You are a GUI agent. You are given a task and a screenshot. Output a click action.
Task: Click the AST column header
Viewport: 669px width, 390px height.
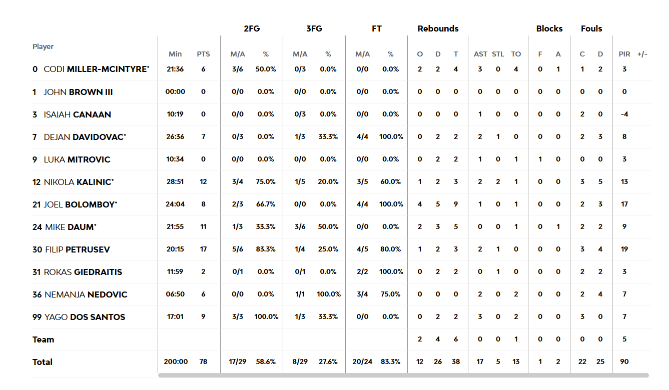point(480,54)
